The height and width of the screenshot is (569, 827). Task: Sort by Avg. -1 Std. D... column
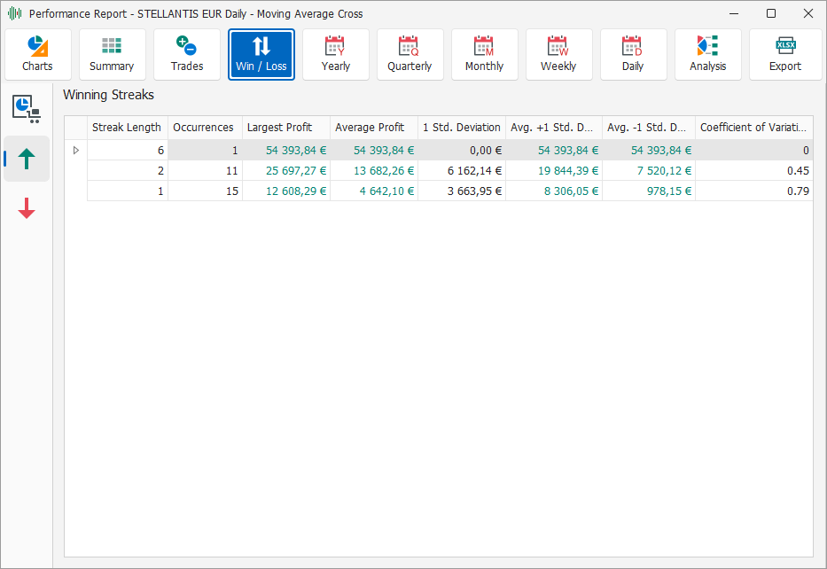point(649,128)
